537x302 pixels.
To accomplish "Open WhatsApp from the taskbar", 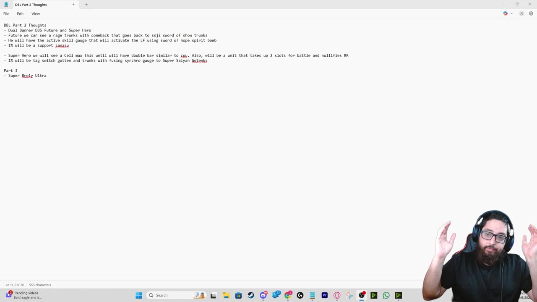I will [x=386, y=295].
